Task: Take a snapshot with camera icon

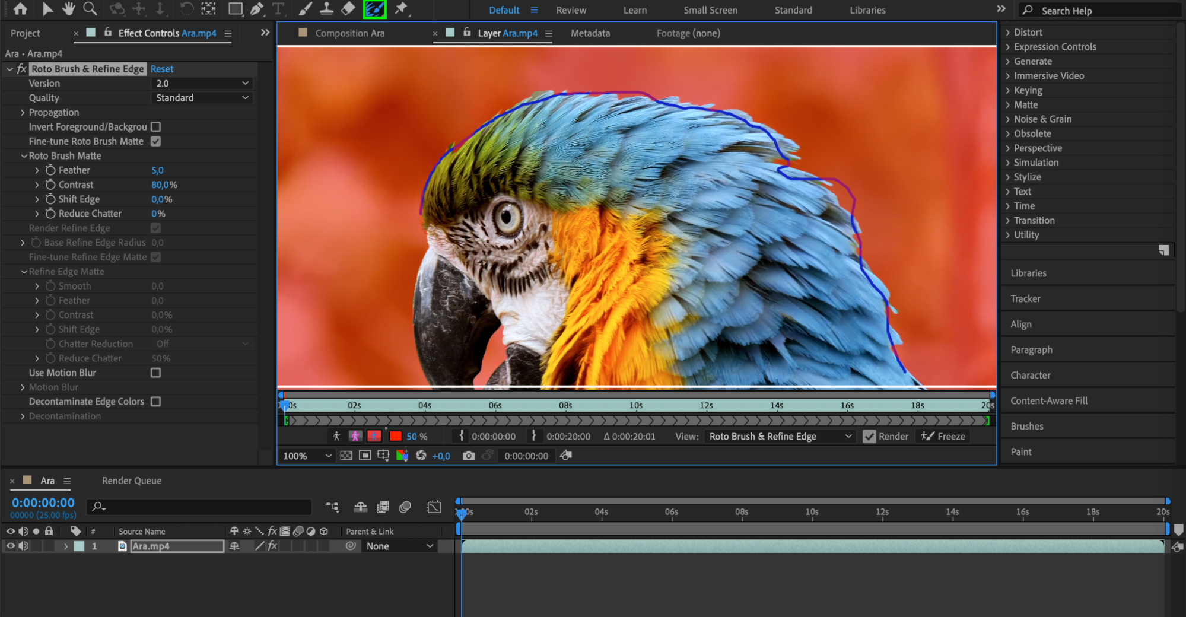Action: 468,456
